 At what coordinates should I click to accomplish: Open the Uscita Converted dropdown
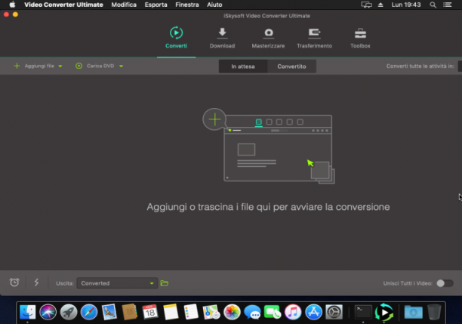[117, 283]
